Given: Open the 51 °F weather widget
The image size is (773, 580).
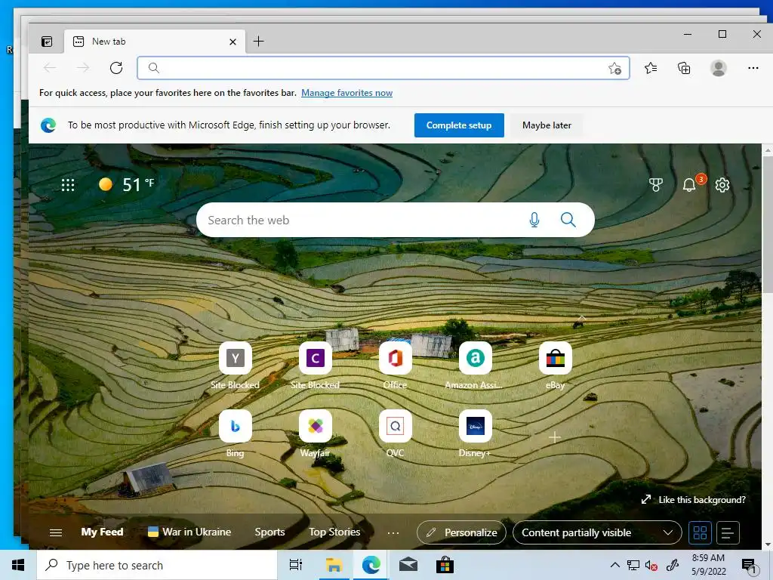Looking at the screenshot, I should [127, 184].
